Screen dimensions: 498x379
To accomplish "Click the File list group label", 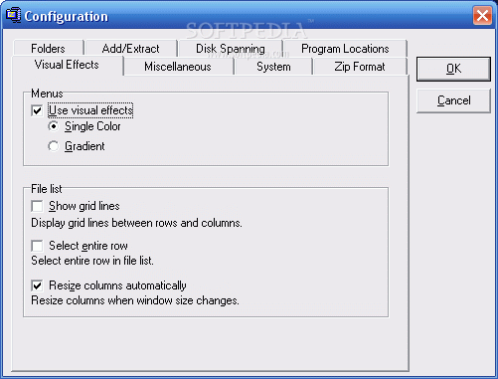I will pyautogui.click(x=47, y=189).
